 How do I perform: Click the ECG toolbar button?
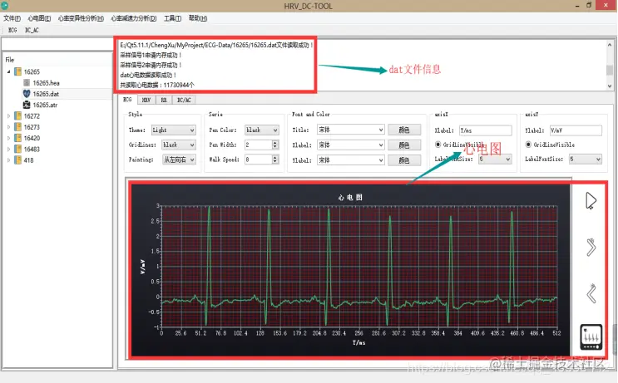(x=12, y=30)
